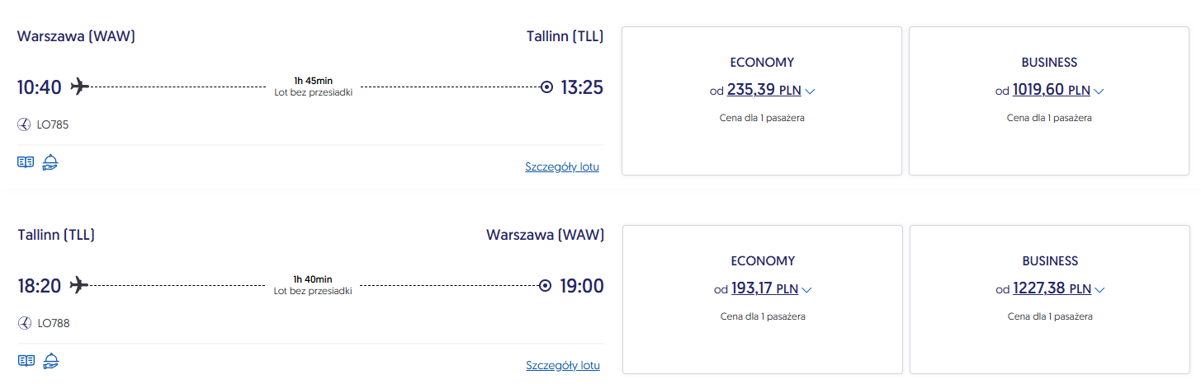Click the arrival marker beside 19:00
This screenshot has width=1201, height=384.
click(x=545, y=285)
